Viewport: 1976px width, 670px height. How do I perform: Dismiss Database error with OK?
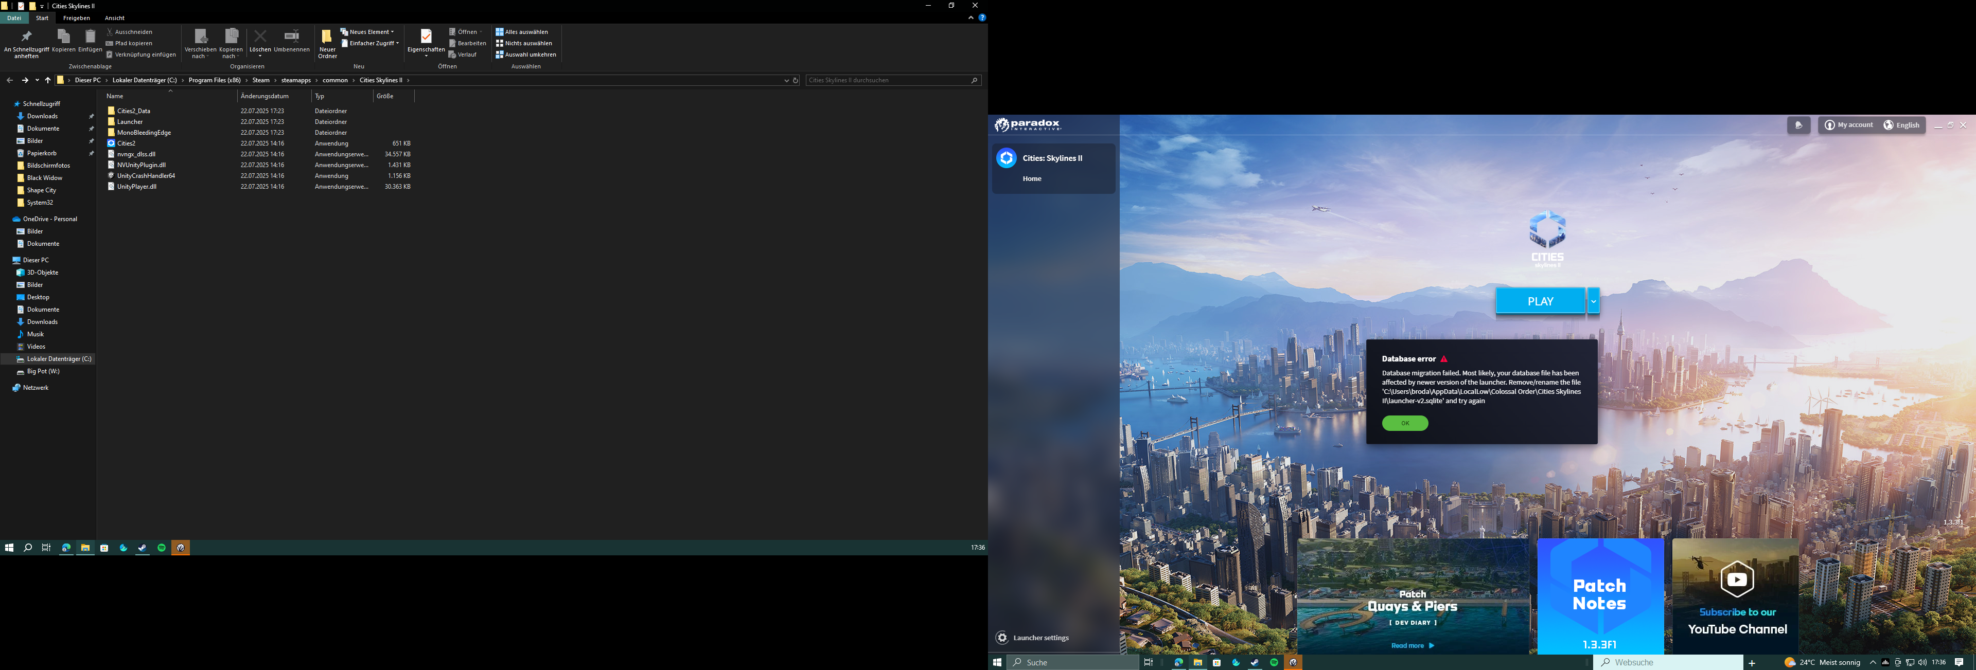[x=1405, y=423]
